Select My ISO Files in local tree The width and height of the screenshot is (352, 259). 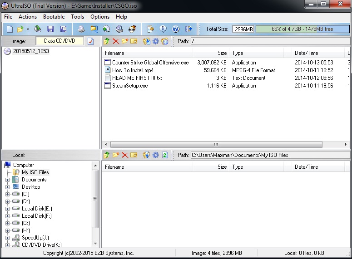(35, 172)
